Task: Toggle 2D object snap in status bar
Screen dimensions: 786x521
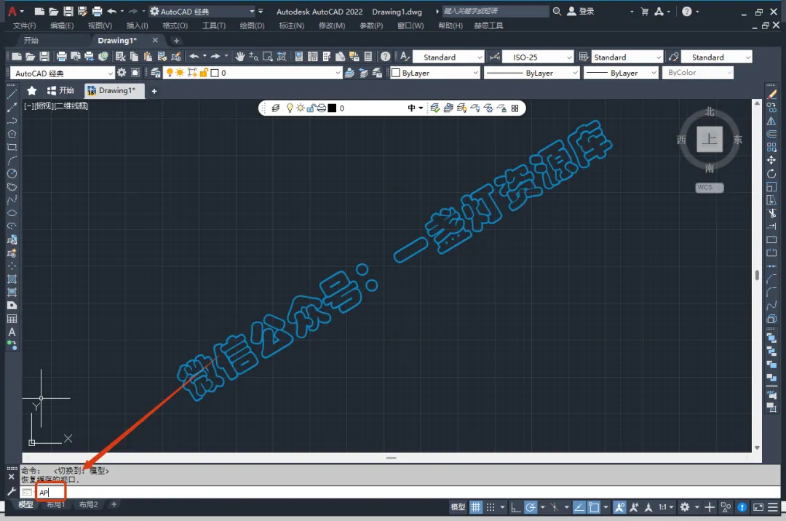Action: [x=594, y=507]
